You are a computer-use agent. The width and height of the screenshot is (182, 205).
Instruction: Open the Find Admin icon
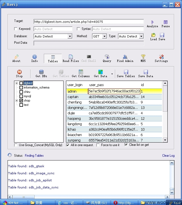[x=125, y=56]
